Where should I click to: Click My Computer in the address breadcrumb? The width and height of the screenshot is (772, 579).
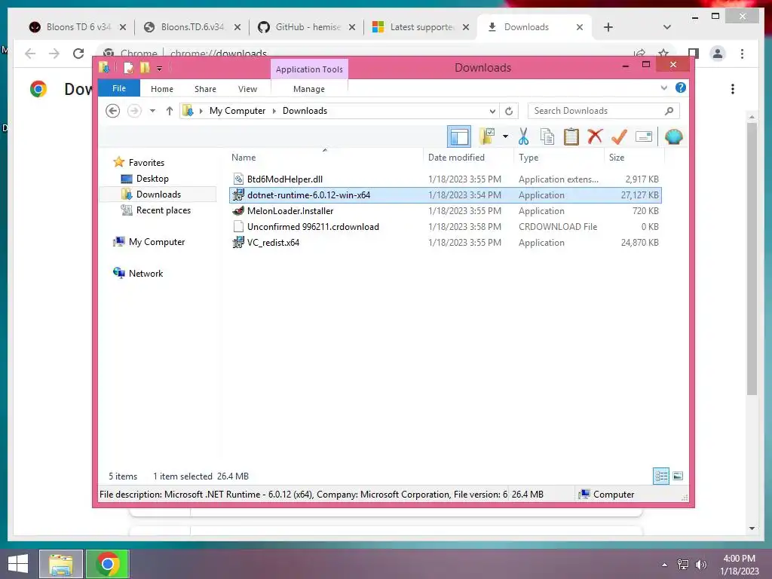pyautogui.click(x=237, y=111)
